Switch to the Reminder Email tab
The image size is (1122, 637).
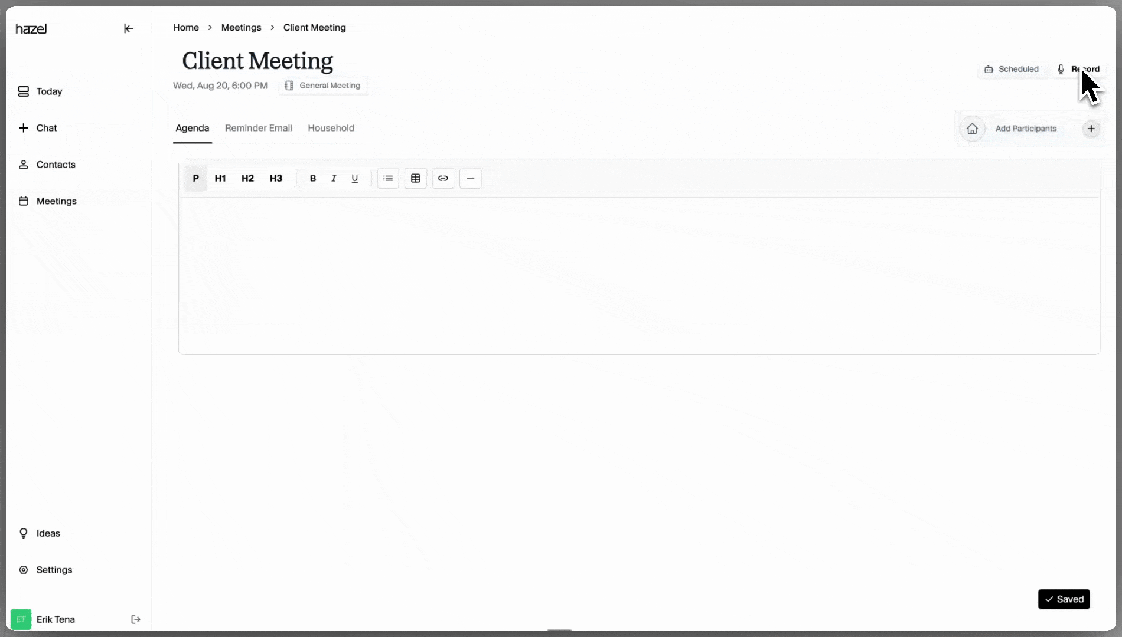(x=259, y=128)
